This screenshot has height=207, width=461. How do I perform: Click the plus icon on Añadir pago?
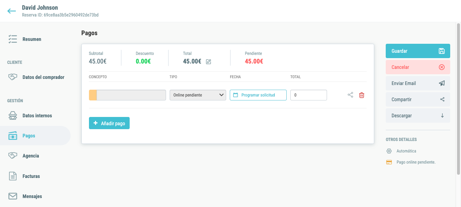click(x=95, y=123)
